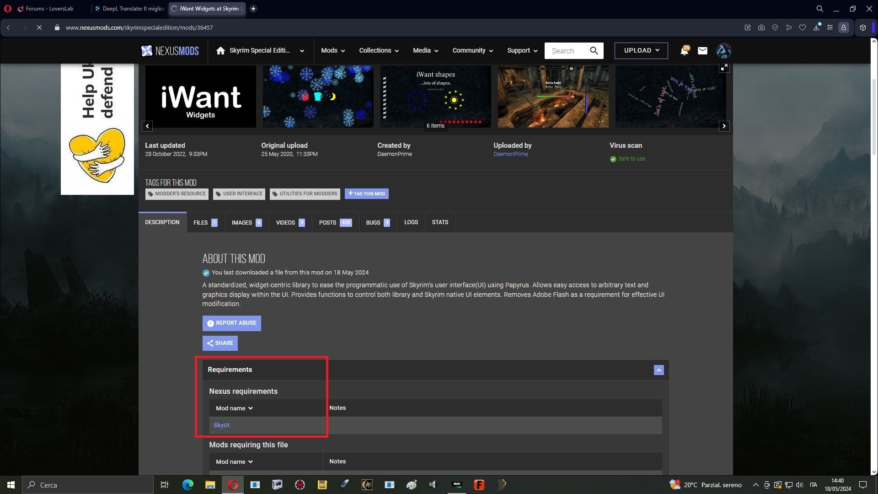Open the iWant Widgets title thumbnail

201,97
